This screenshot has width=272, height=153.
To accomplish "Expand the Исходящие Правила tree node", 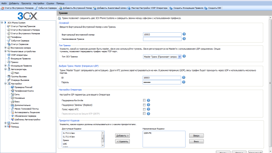I will pos(6,66).
